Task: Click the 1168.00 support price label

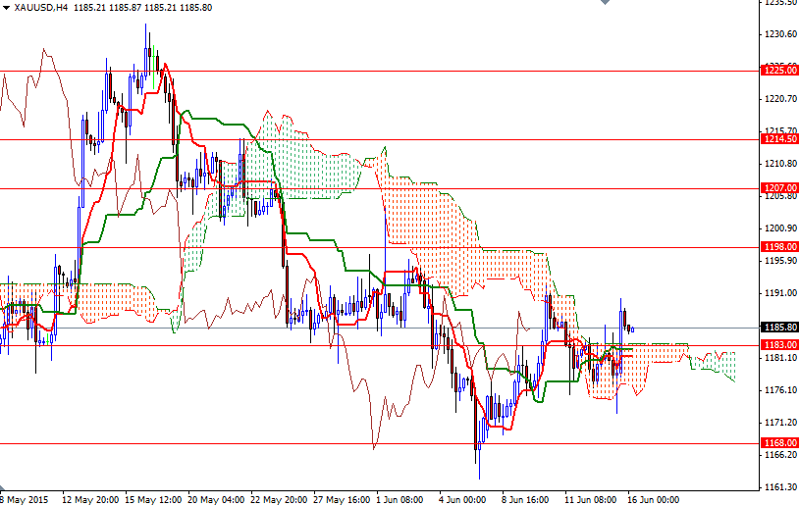Action: (778, 443)
